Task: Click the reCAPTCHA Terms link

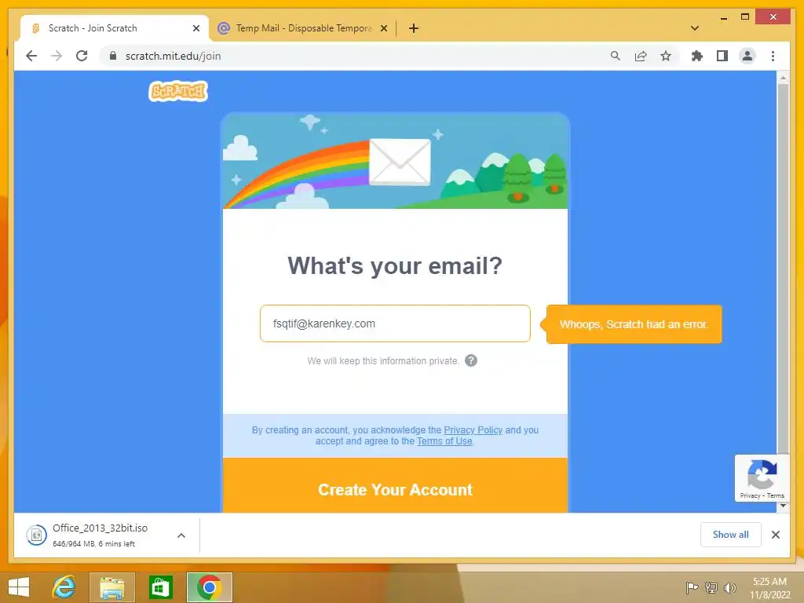Action: point(776,496)
